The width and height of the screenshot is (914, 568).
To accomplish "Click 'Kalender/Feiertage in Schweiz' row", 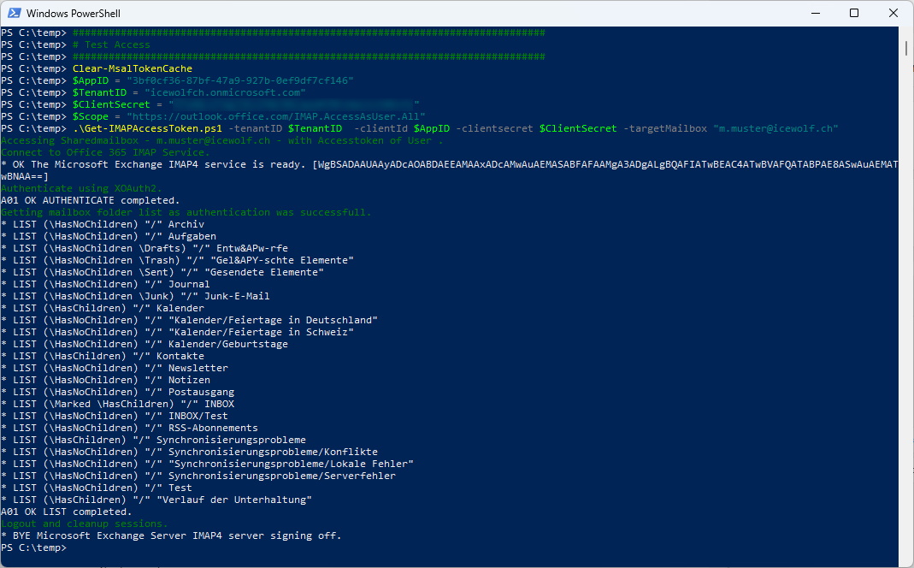I will [x=177, y=332].
